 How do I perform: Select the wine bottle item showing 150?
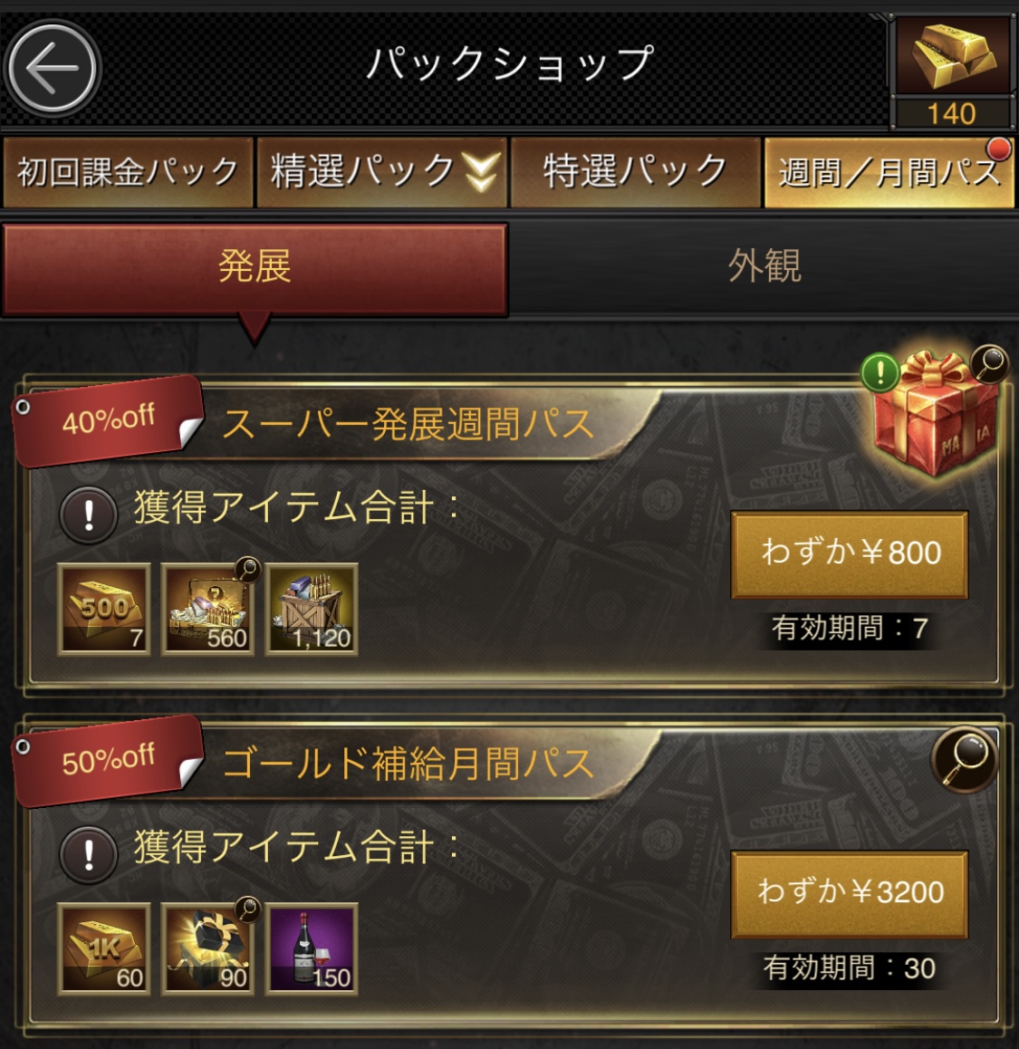(x=311, y=948)
